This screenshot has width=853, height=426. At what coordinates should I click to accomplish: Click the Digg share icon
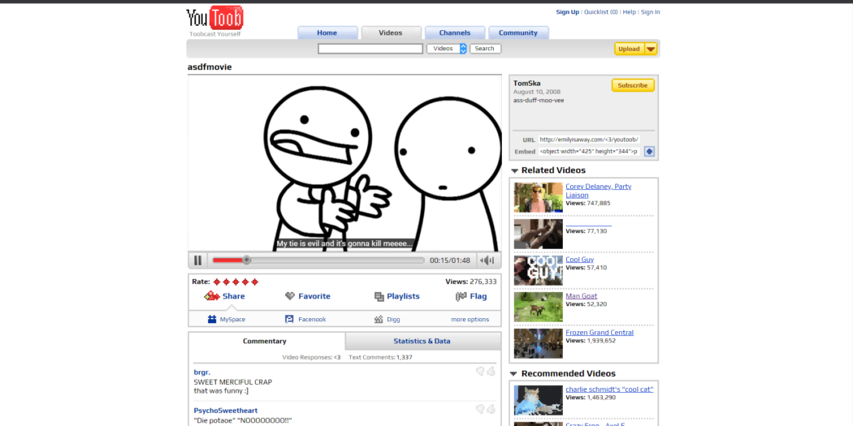click(378, 320)
